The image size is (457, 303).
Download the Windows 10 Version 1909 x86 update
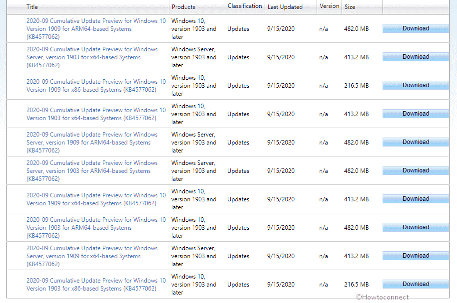click(x=416, y=85)
